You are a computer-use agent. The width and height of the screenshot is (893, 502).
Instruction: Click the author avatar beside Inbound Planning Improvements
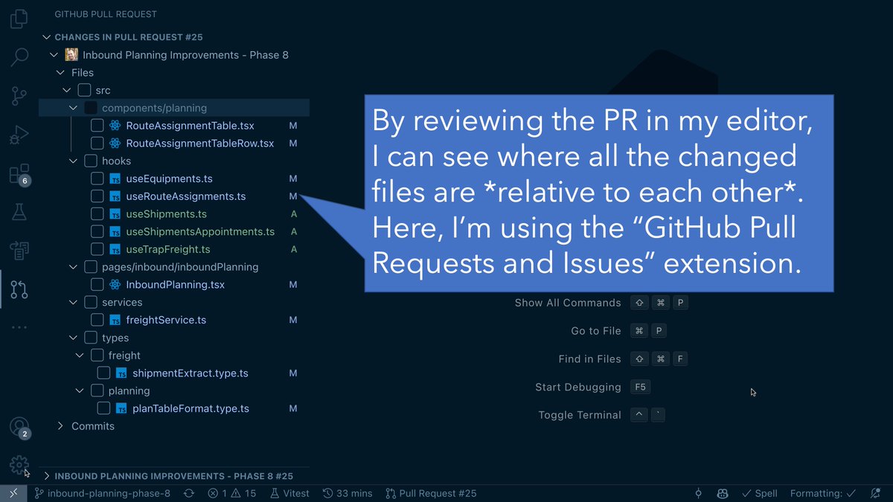point(71,55)
